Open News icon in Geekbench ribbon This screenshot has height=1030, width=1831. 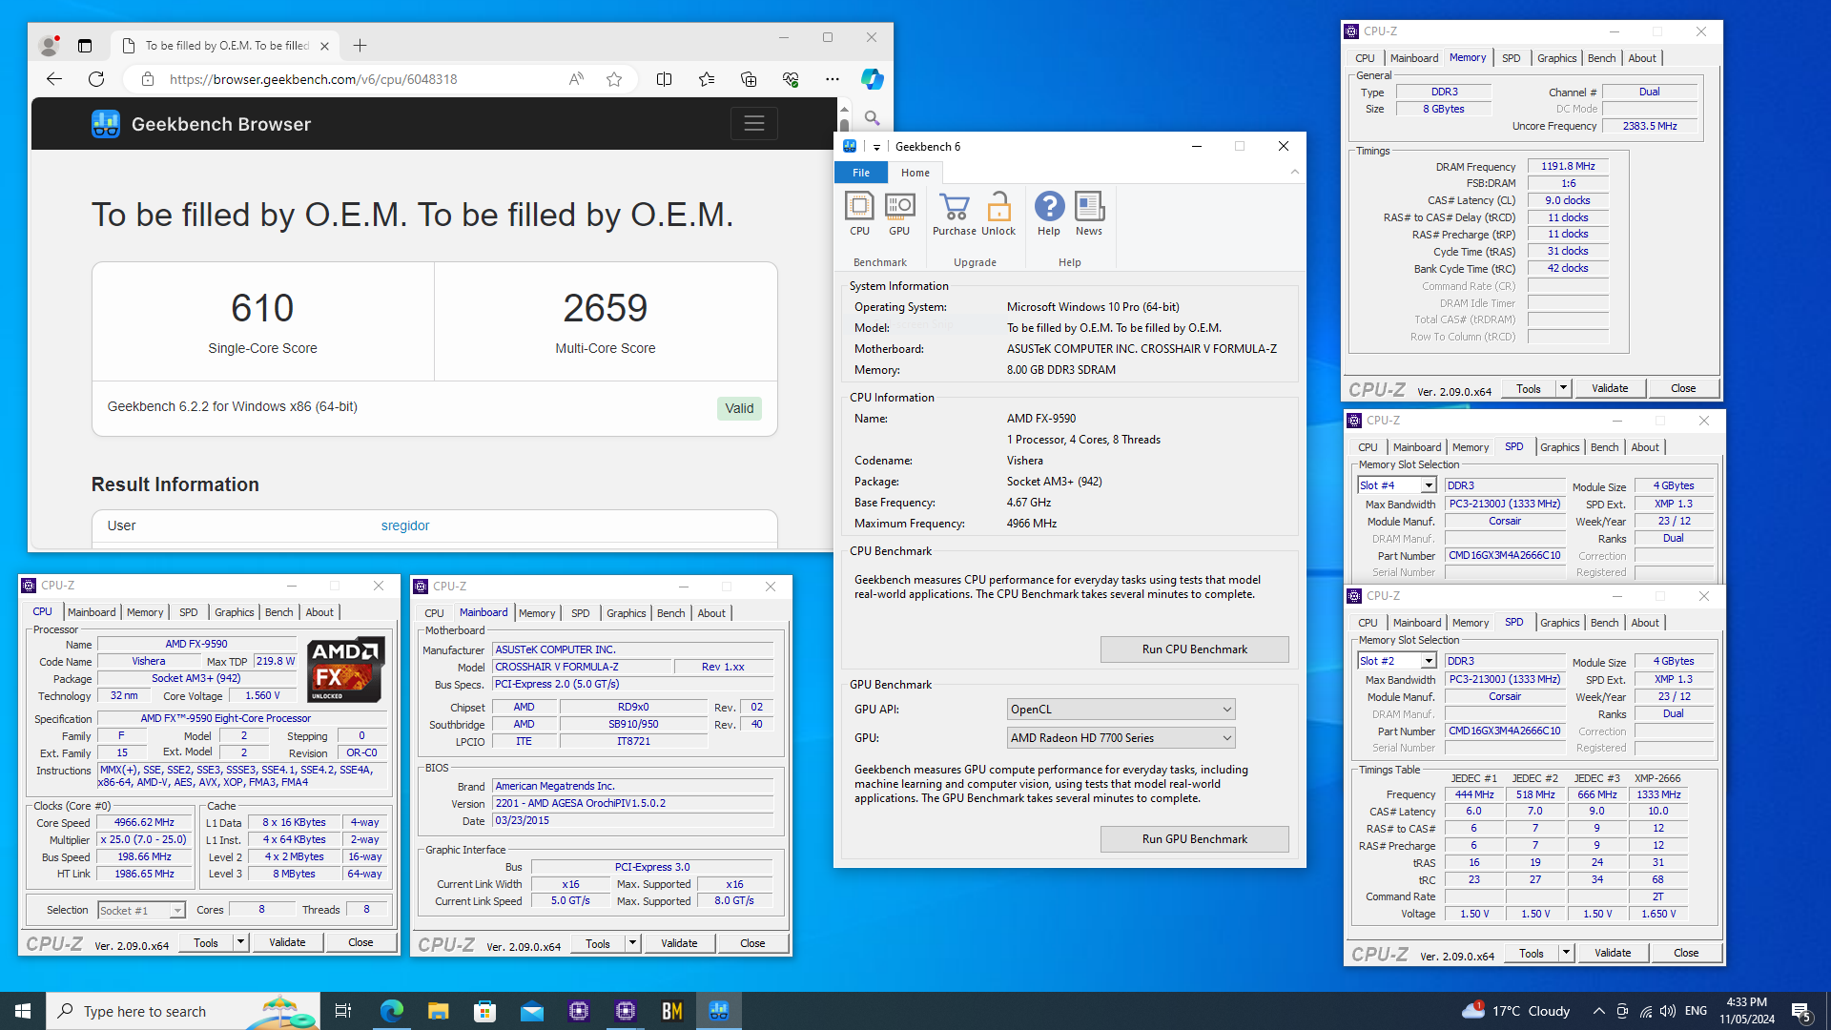[x=1089, y=214]
